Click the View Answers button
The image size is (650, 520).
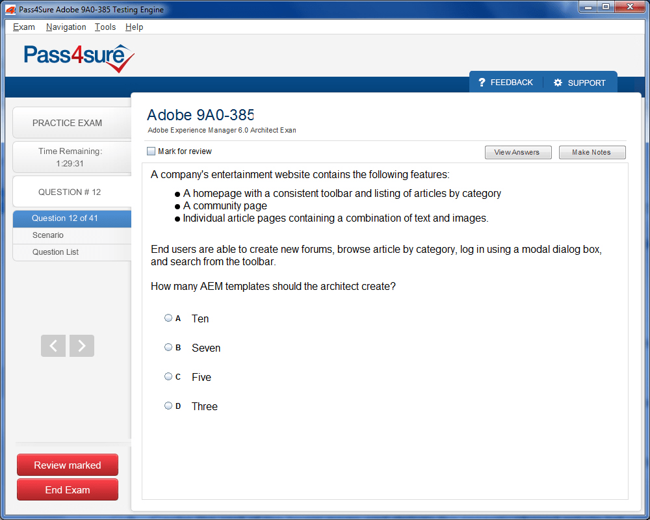(518, 152)
